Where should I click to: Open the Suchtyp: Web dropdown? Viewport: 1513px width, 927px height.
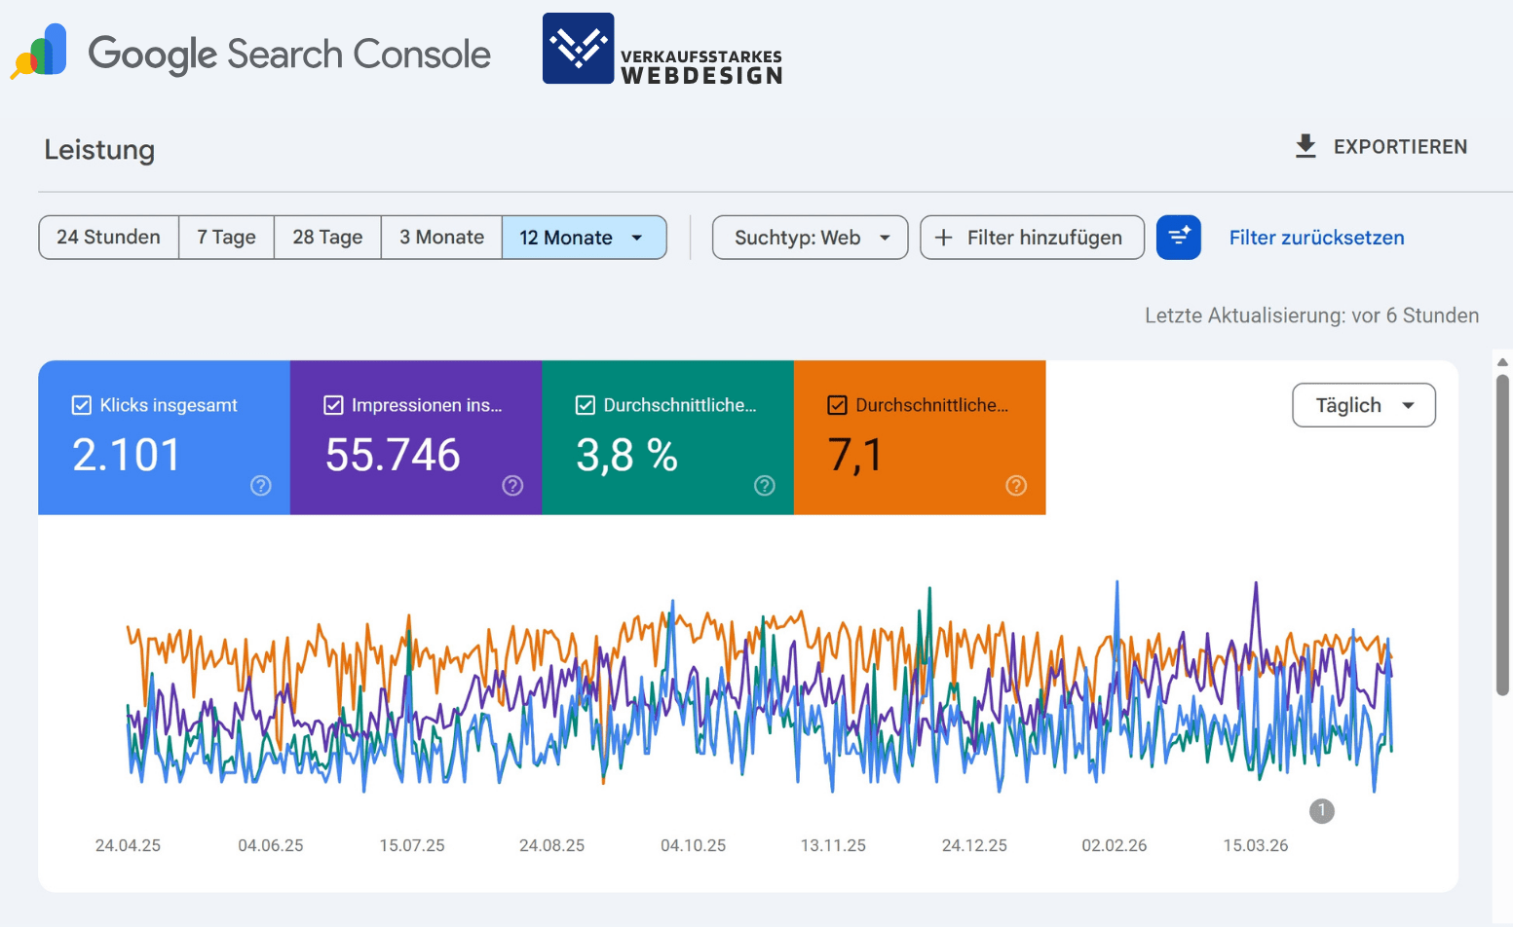click(810, 237)
